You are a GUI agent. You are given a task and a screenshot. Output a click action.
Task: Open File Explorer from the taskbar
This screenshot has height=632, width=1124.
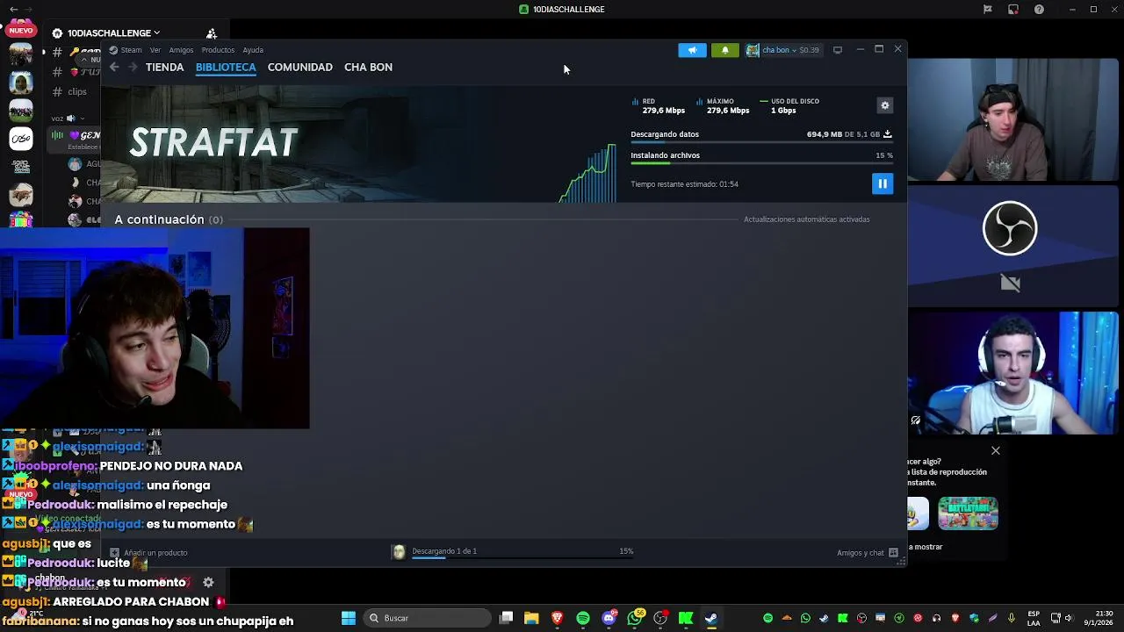[531, 618]
